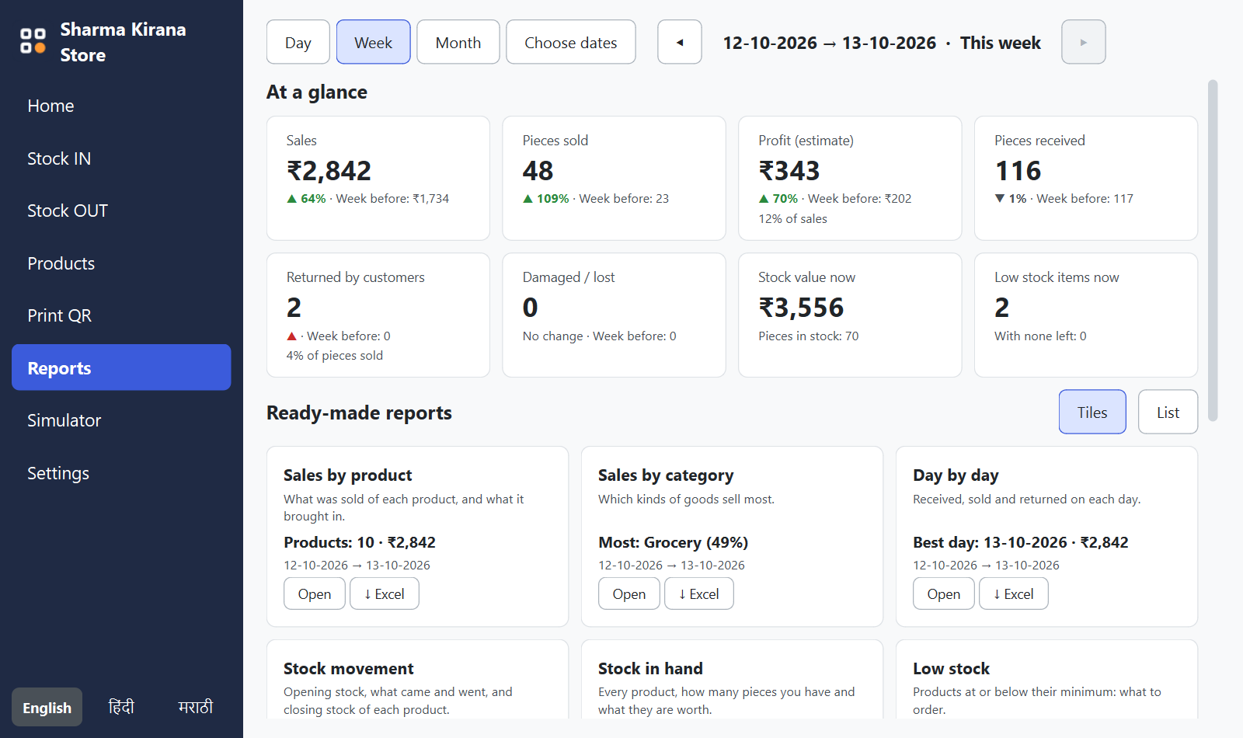Click the Sales ₹2,842 card
Screen dimensions: 1243x738
click(x=378, y=178)
